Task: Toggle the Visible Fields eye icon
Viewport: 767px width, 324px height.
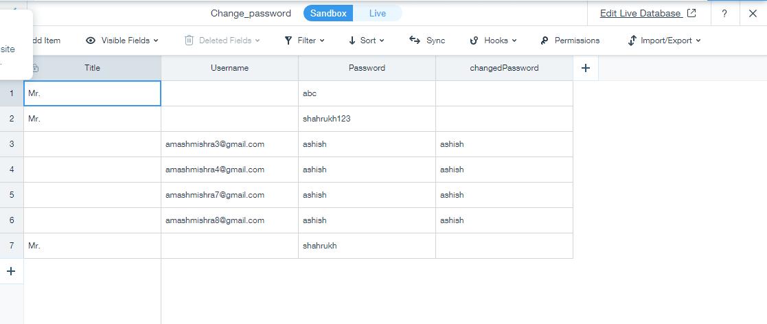Action: [x=91, y=40]
